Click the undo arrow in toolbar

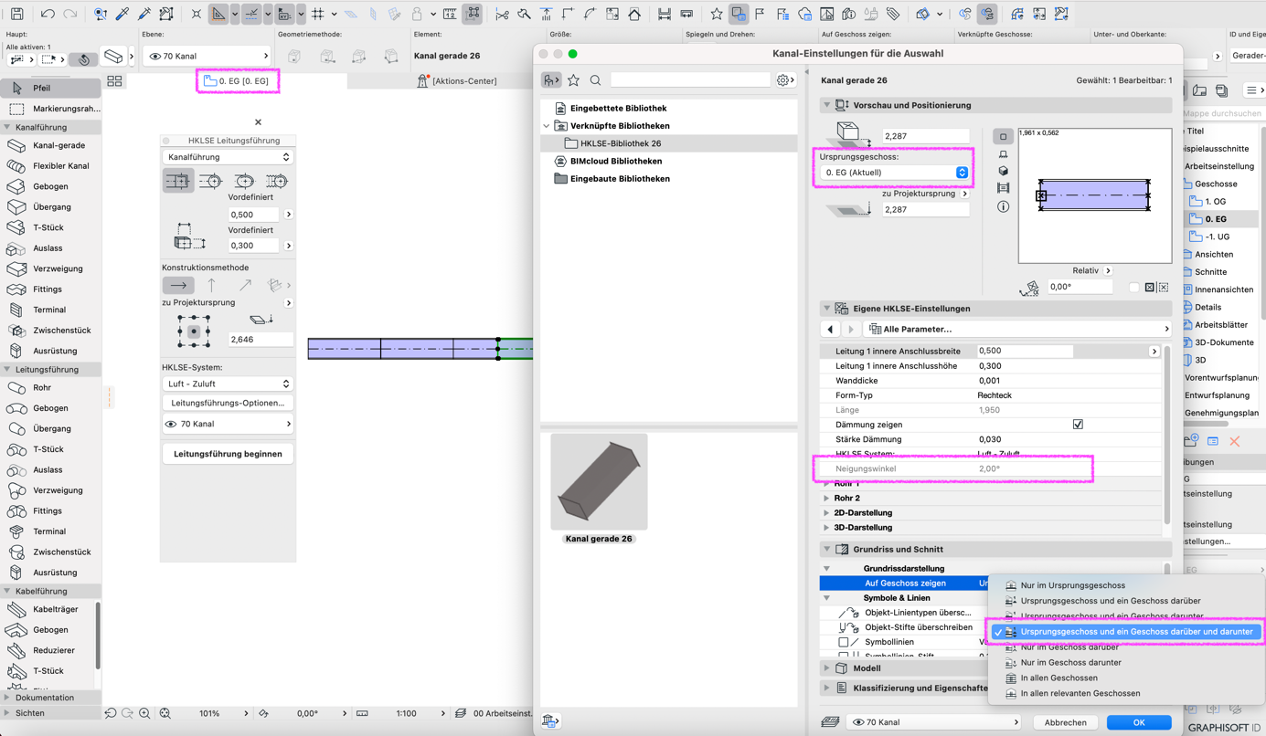coord(48,14)
